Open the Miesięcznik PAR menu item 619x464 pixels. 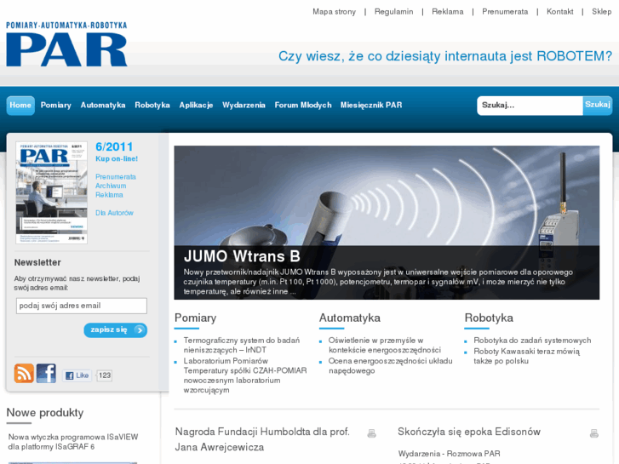click(371, 105)
